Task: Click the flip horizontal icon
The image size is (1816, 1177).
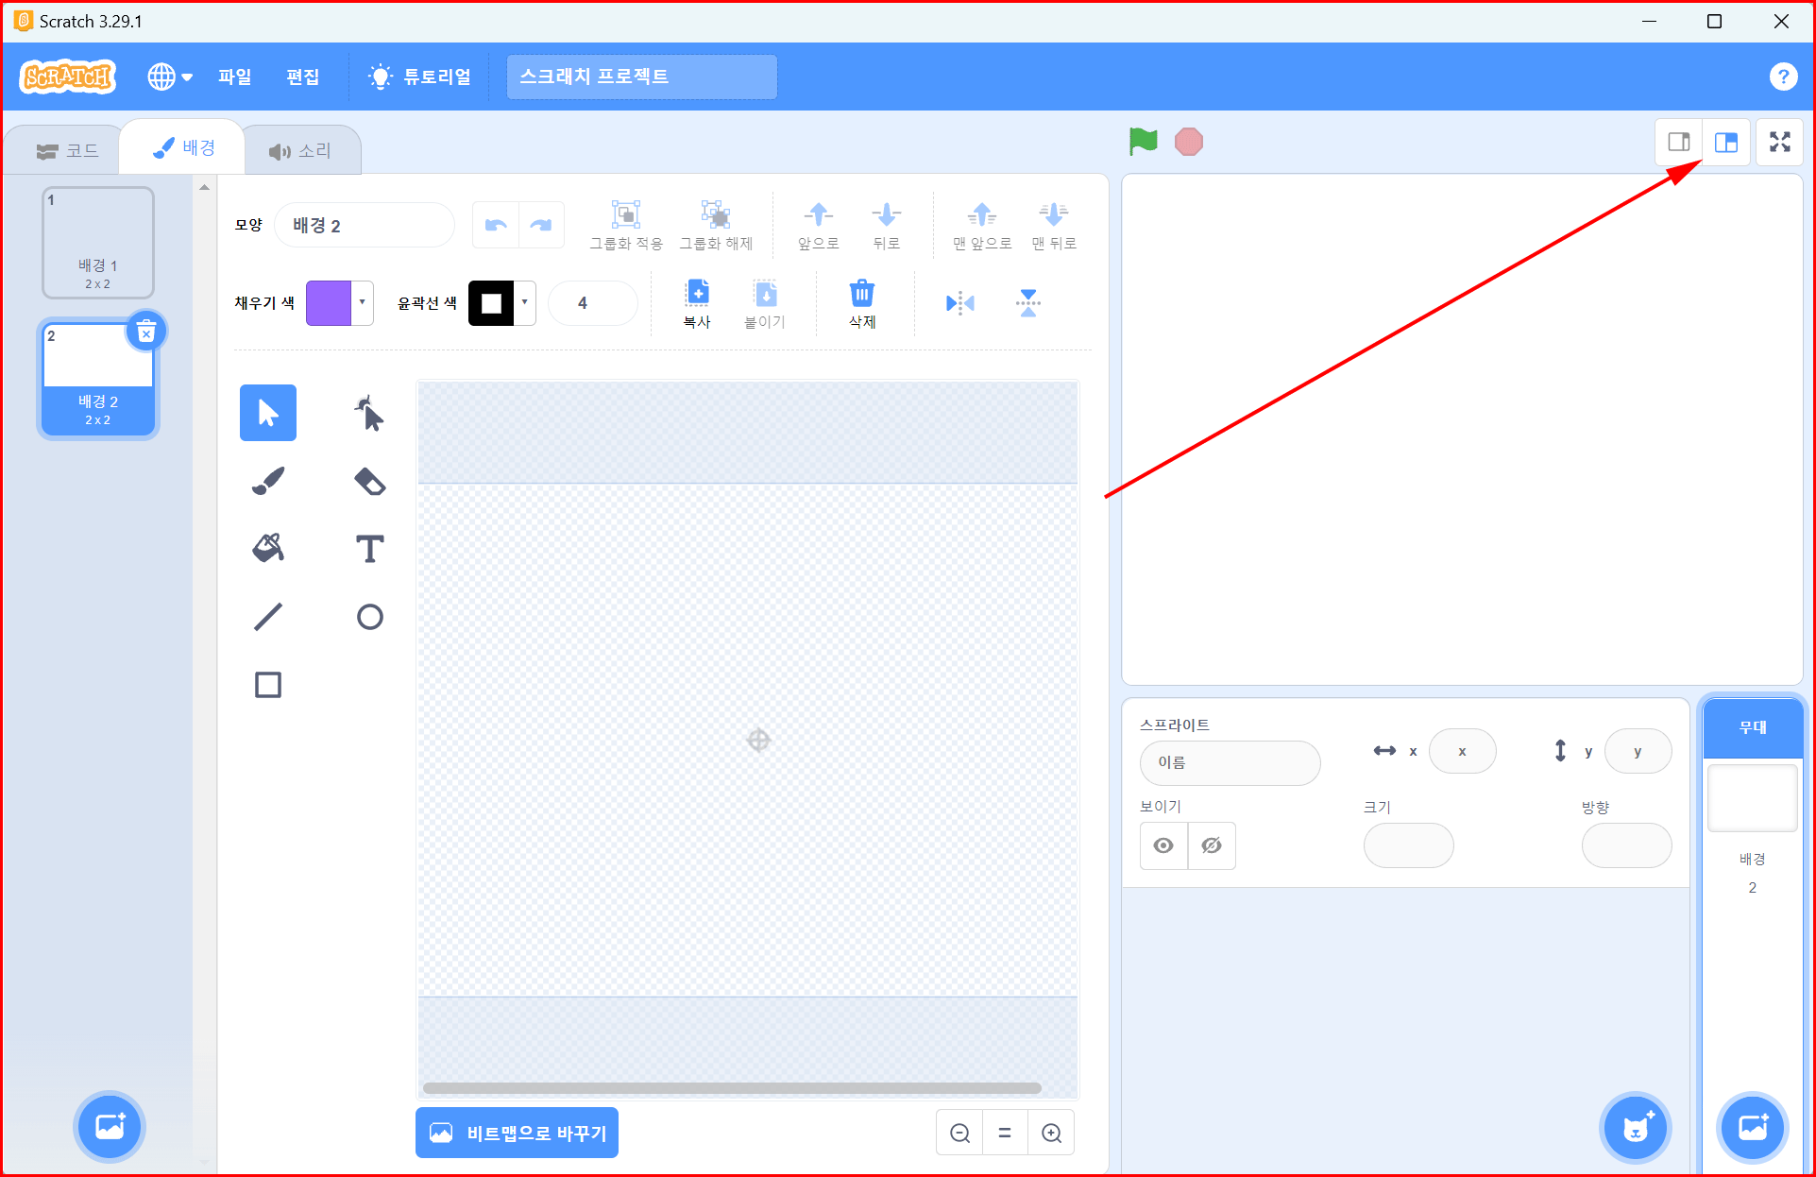Action: click(959, 303)
